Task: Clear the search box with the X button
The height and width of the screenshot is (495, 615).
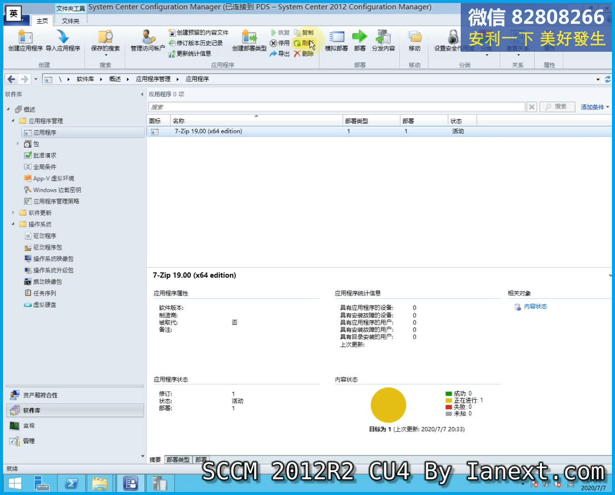Action: click(x=531, y=107)
